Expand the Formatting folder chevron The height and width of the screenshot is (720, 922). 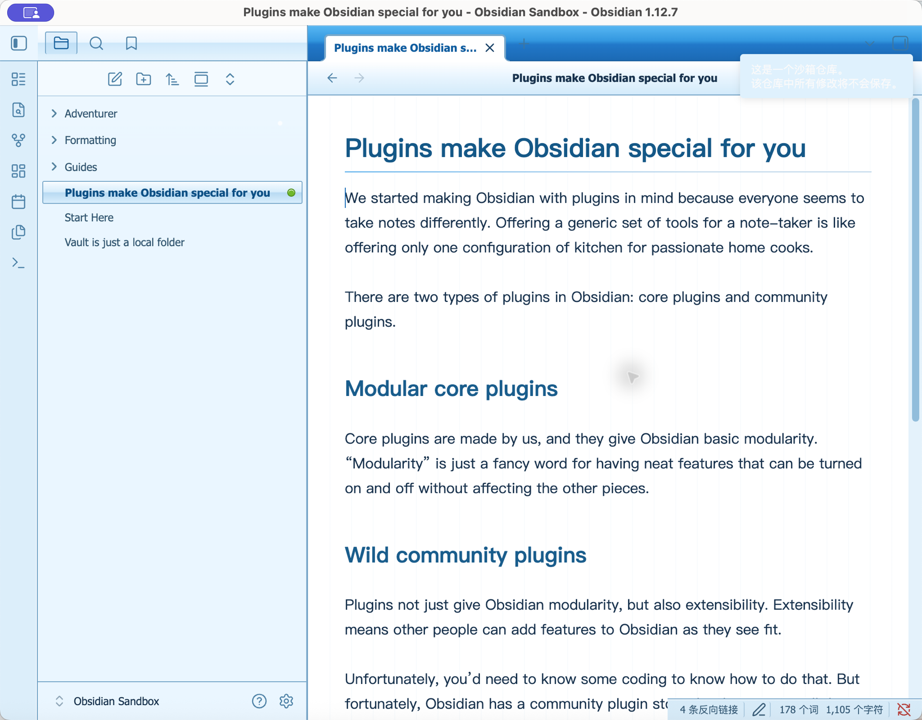54,140
